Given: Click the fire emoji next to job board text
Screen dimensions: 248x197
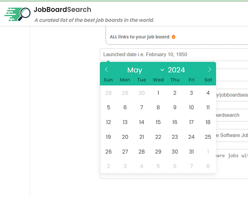Looking at the screenshot, I should coord(174,37).
